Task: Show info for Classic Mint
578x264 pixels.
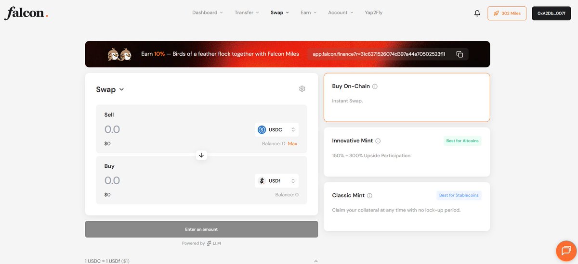Action: pos(369,196)
